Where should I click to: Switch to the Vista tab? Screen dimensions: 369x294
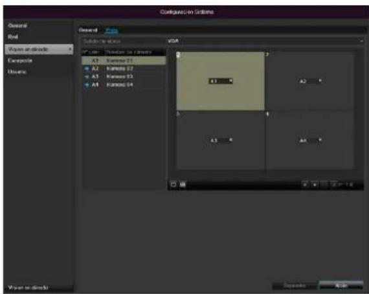pos(111,30)
